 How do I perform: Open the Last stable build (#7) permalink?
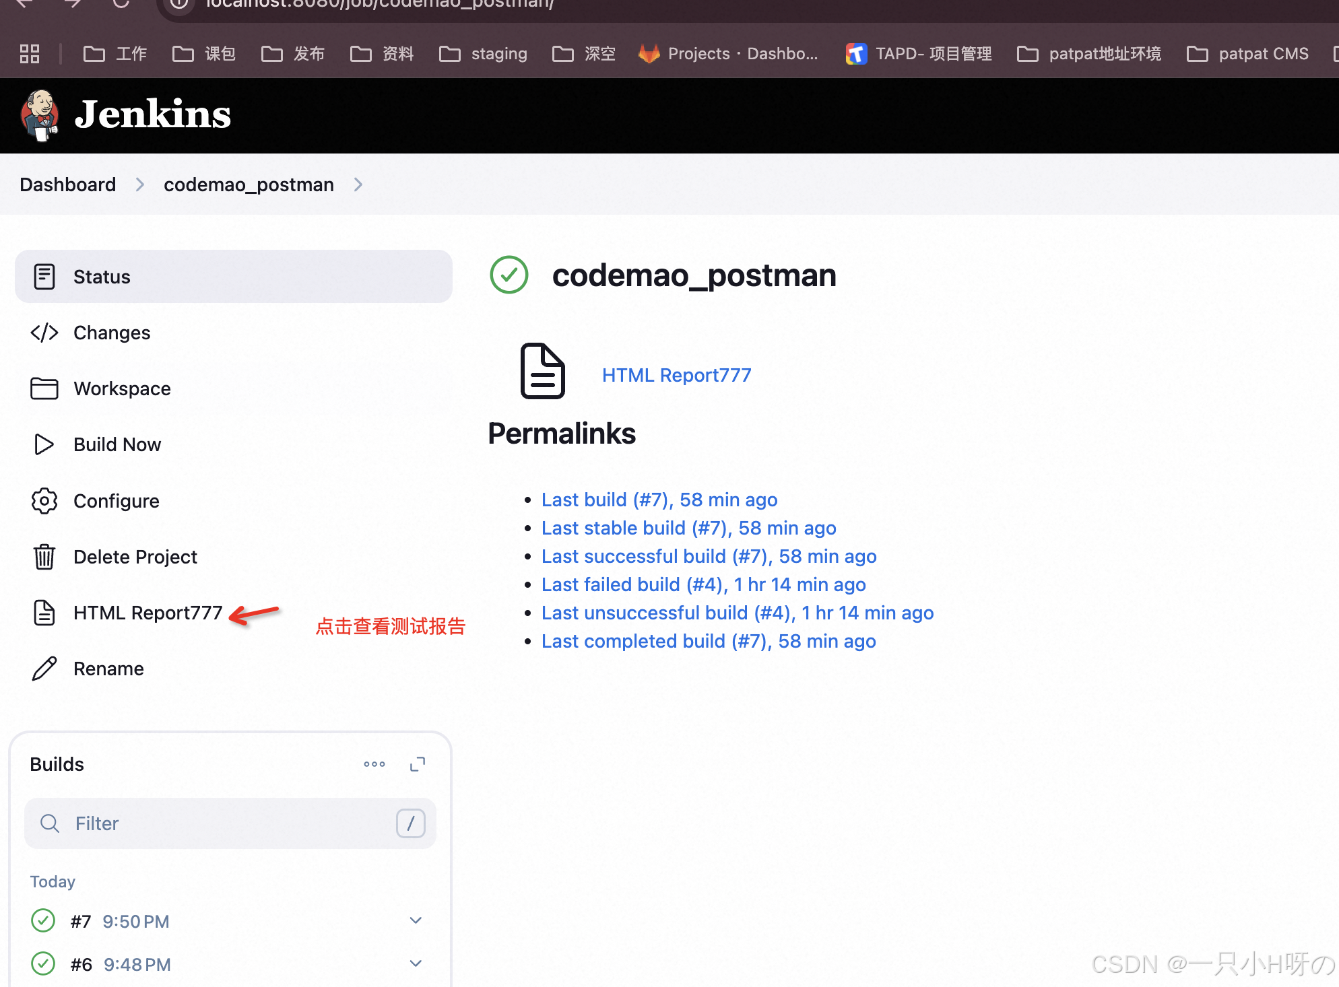coord(689,528)
